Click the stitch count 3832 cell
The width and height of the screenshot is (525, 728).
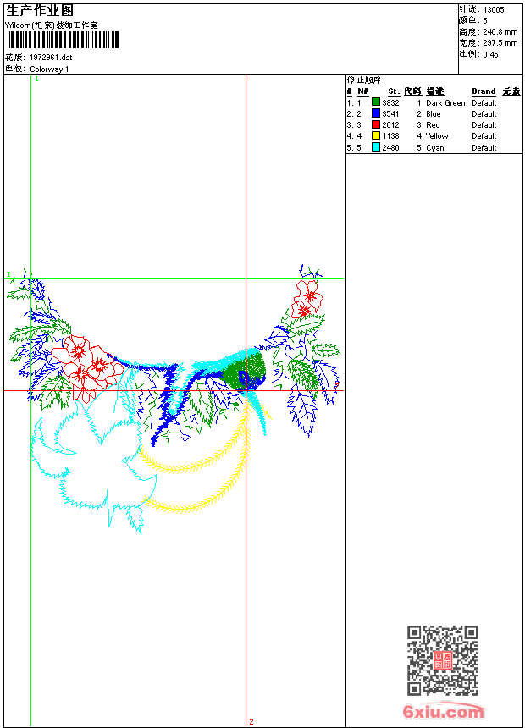click(x=390, y=103)
